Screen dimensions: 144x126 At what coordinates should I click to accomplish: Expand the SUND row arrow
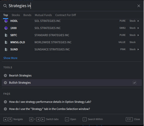pyautogui.click(x=138, y=49)
